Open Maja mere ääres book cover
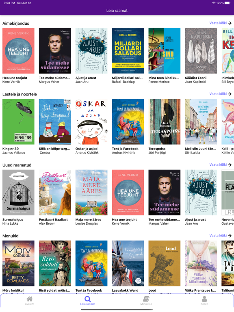 (91, 193)
